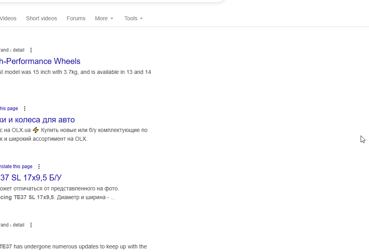The height and width of the screenshot is (252, 369).
Task: Click snippet 'широкий ассортимент на OLX.'
Action: pos(48,139)
